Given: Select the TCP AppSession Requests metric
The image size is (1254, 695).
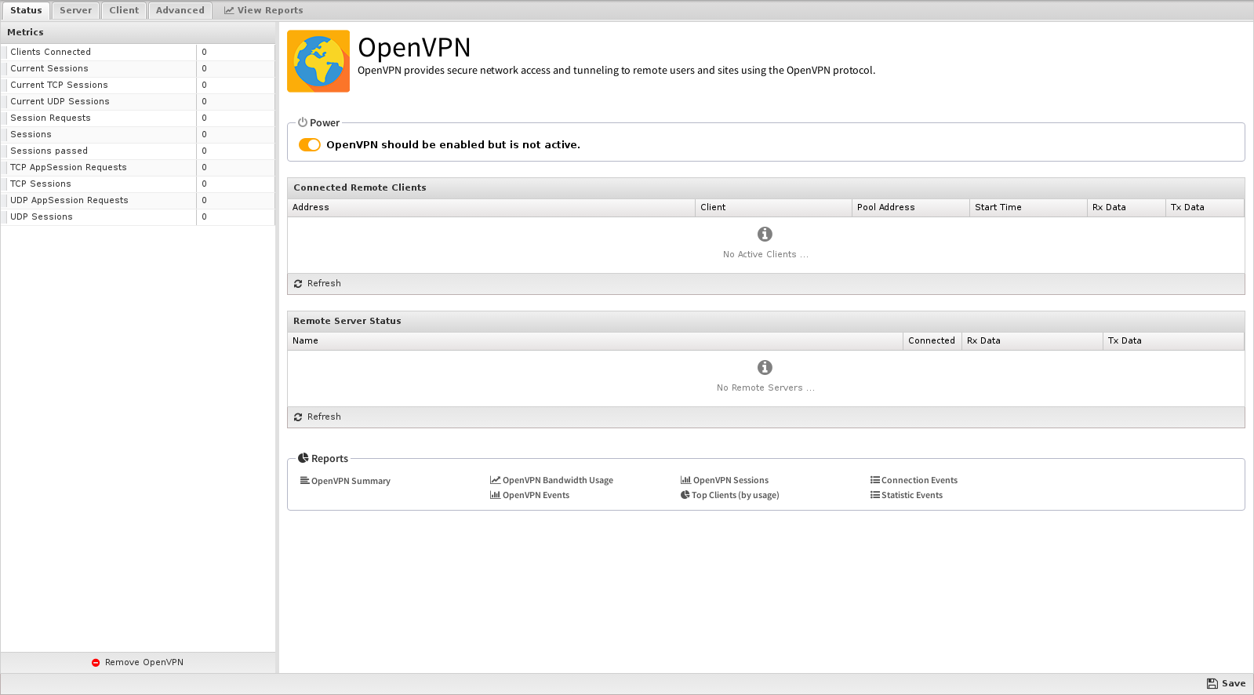Looking at the screenshot, I should click(138, 167).
